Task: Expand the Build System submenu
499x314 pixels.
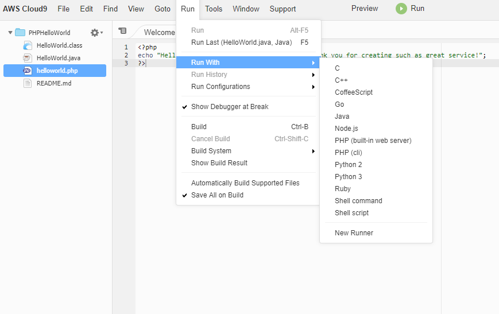Action: pyautogui.click(x=247, y=151)
